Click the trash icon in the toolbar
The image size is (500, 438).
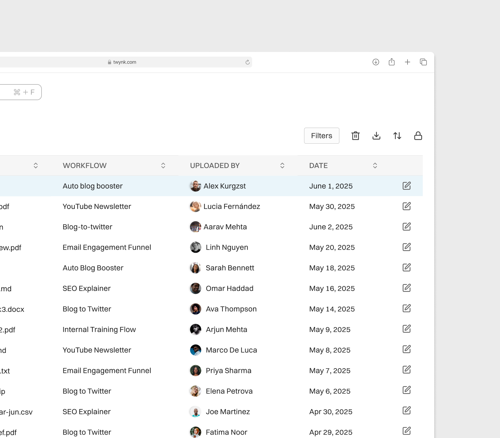coord(355,136)
